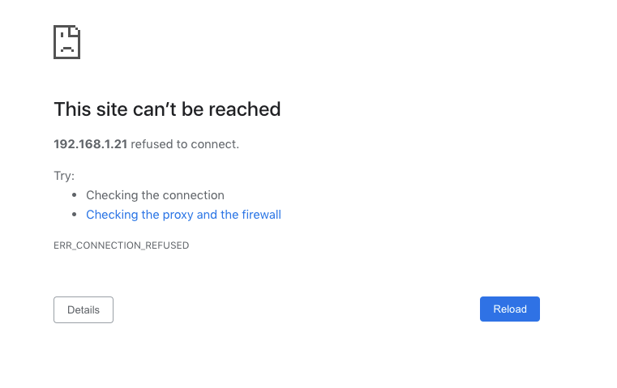Click the ERR_CONNECTION_REFUSED error code
Image resolution: width=617 pixels, height=388 pixels.
click(121, 245)
